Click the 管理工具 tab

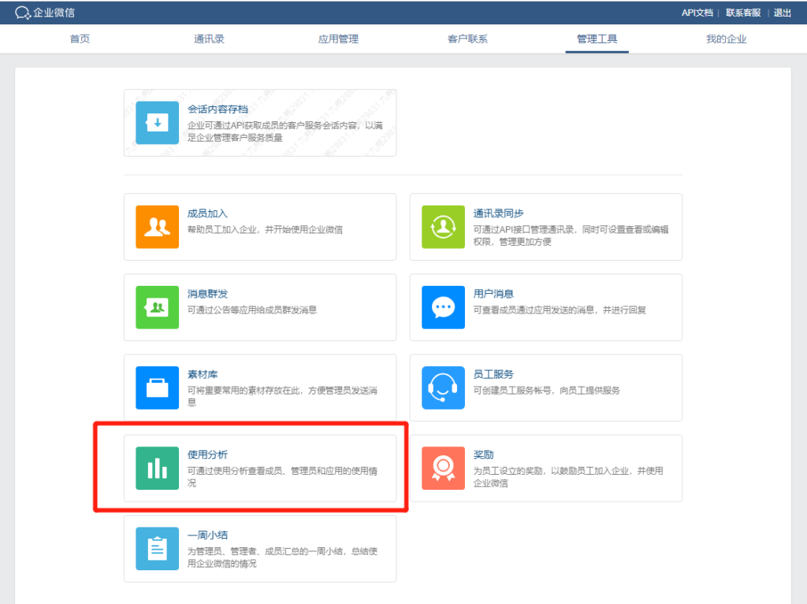tap(597, 39)
